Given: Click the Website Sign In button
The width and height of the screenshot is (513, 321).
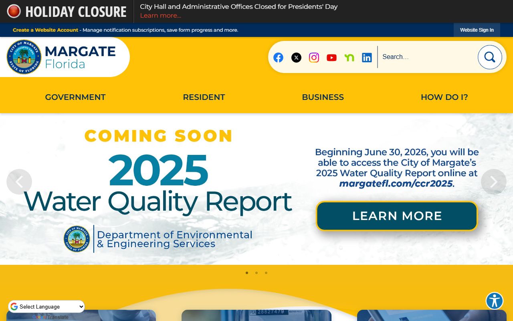Looking at the screenshot, I should 477,30.
